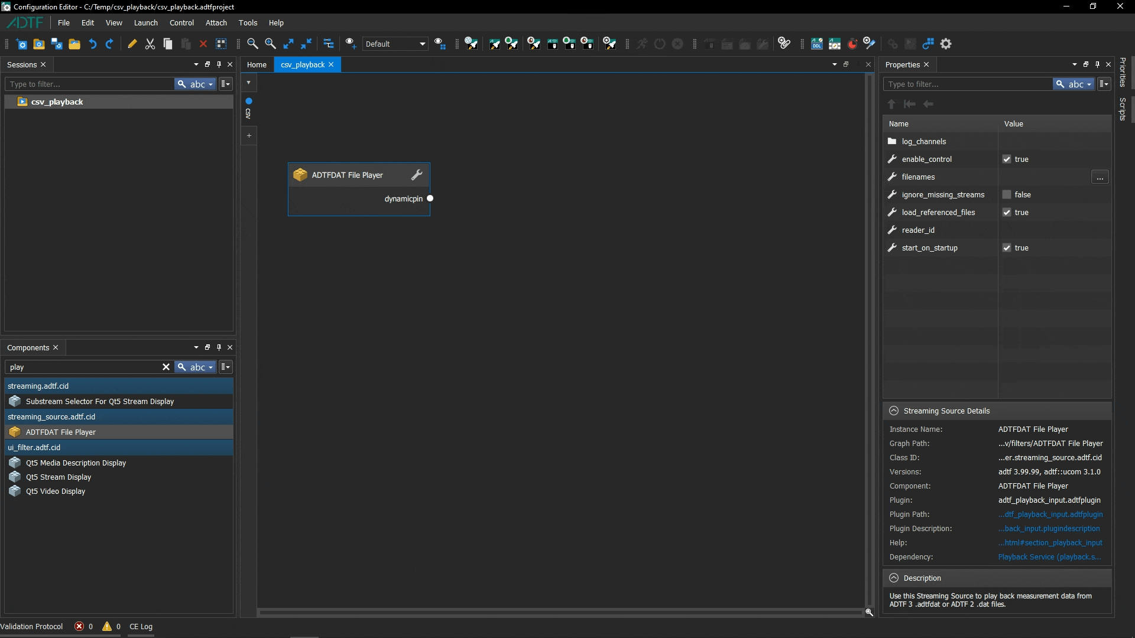
Task: Click the collapse arrows icon in toolbar
Action: click(x=306, y=44)
